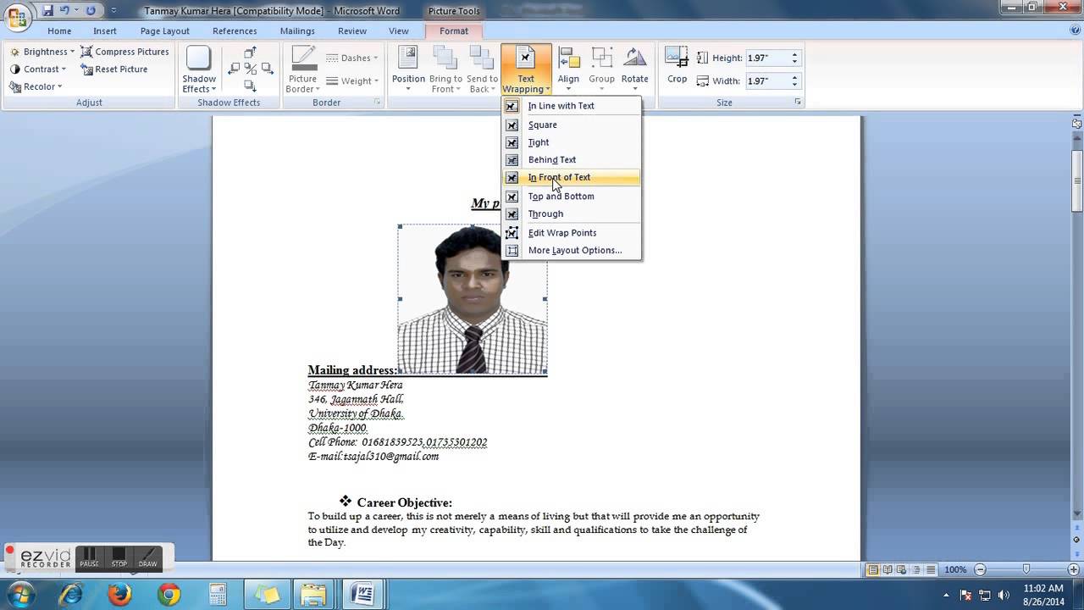Screen dimensions: 1084x610
Task: Open the Rotate dropdown
Action: (634, 69)
